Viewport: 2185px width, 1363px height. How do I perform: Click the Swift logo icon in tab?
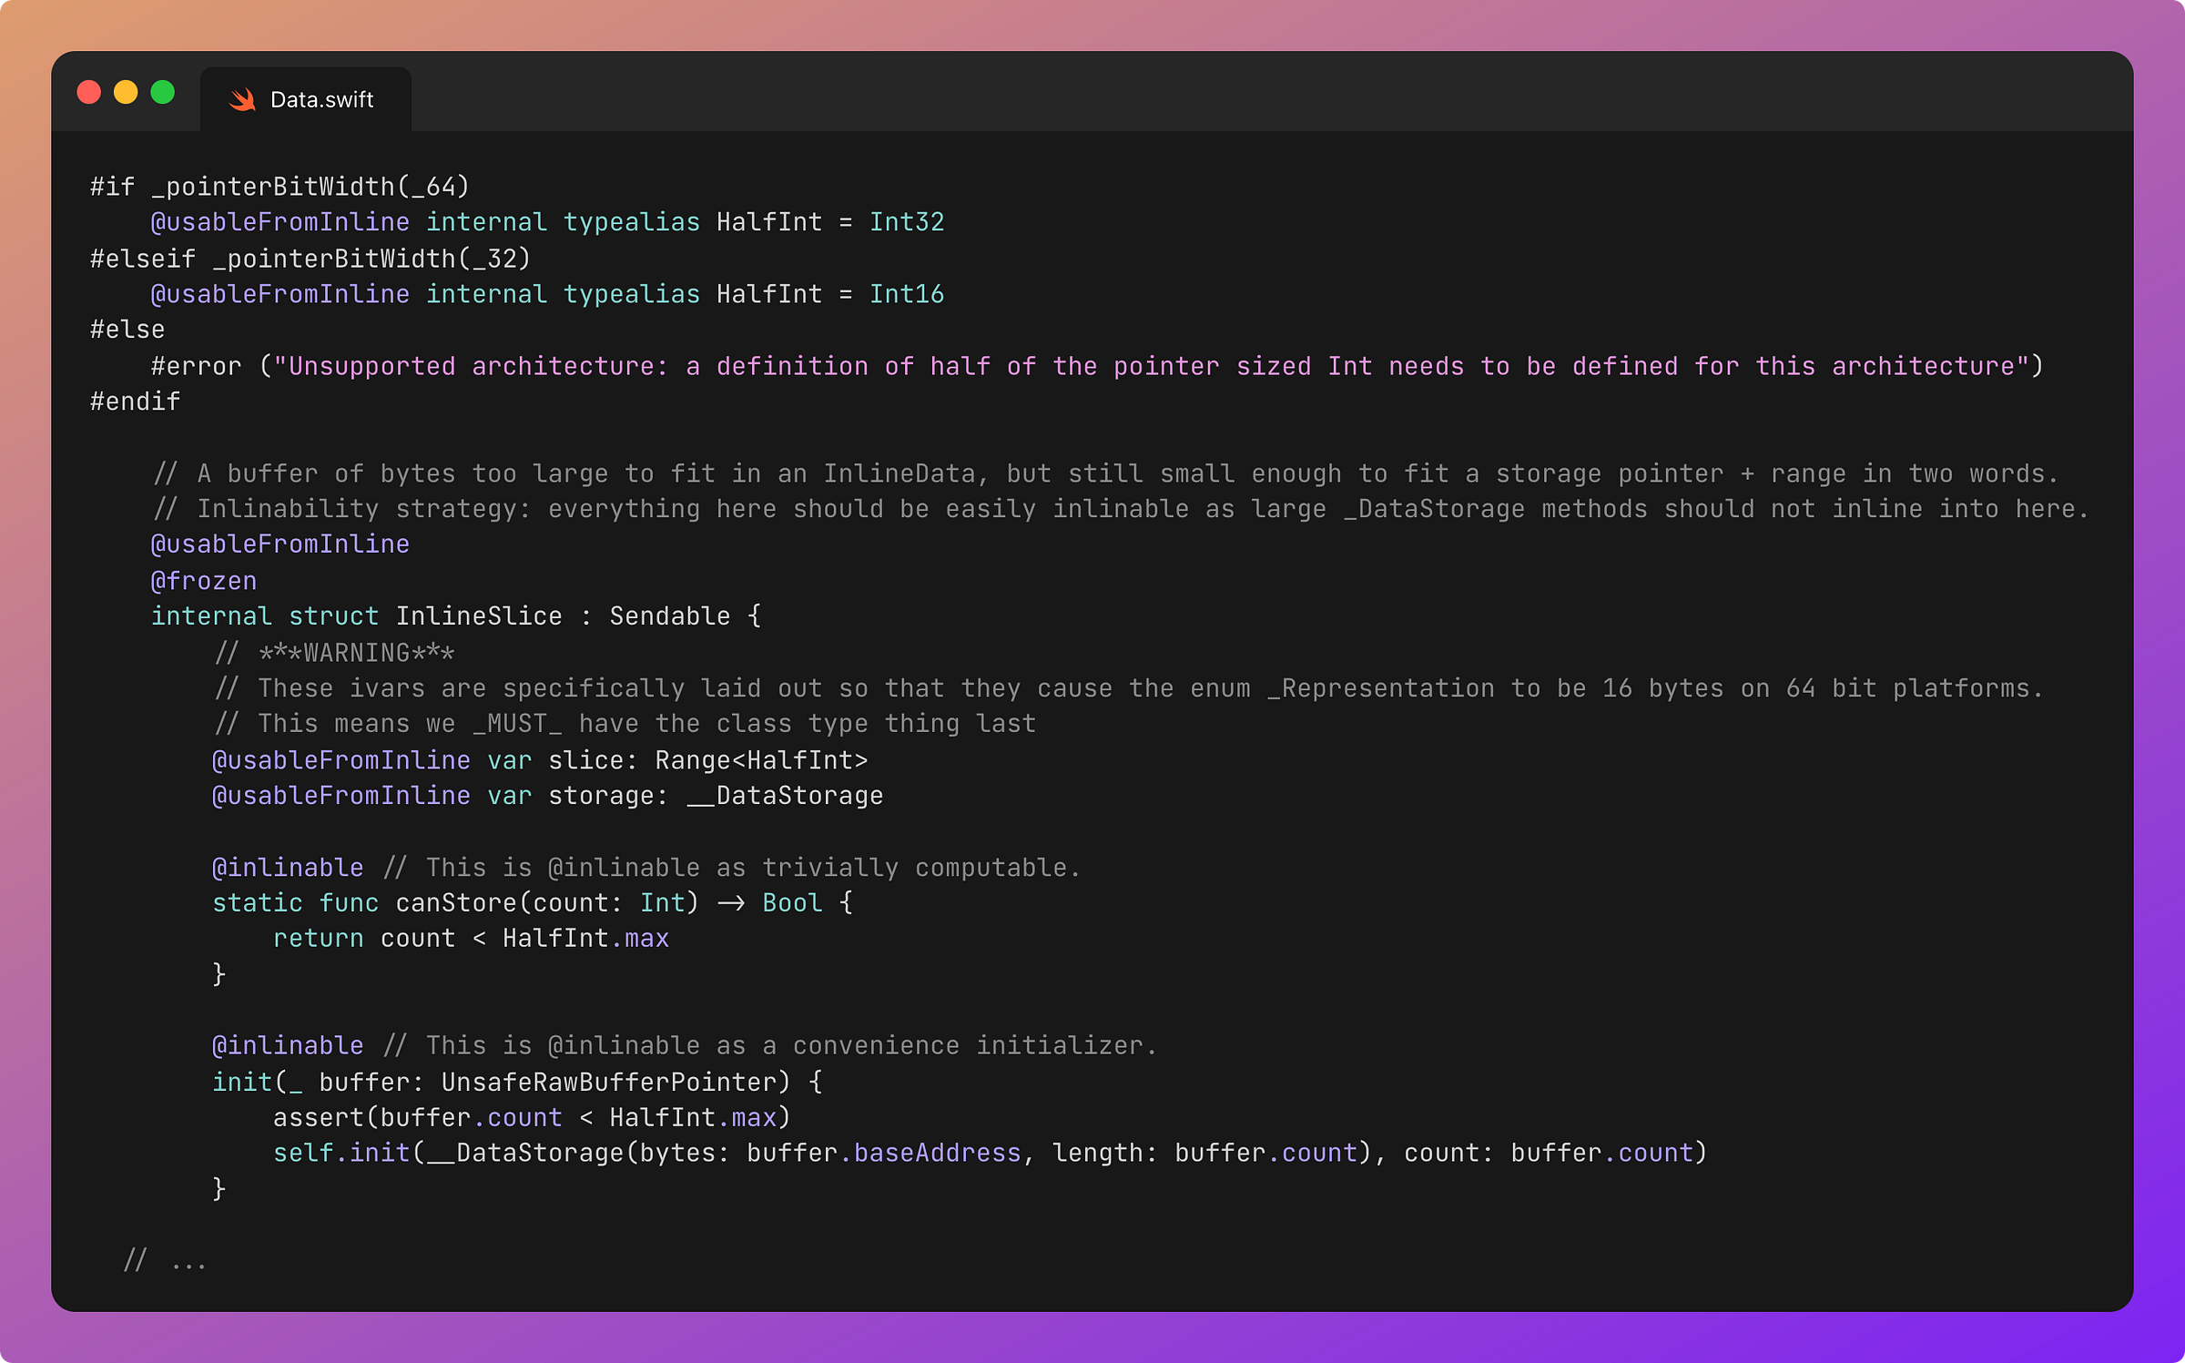pos(242,99)
